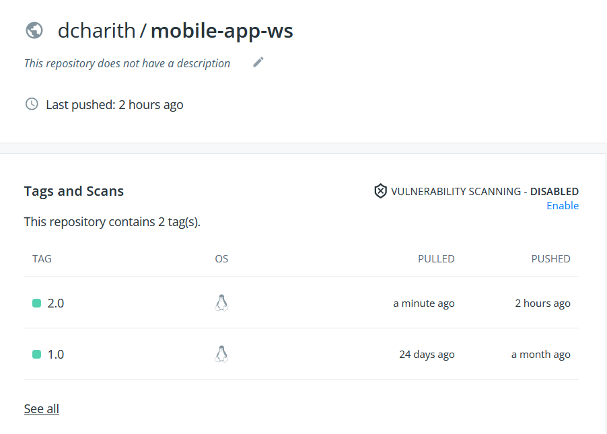Click the vulnerability scanning shield icon
Screen dimensions: 607x434
[380, 191]
